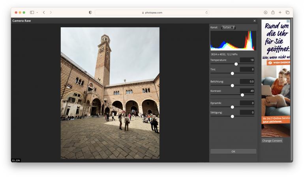The width and height of the screenshot is (304, 177).
Task: Adjust the Dynamik slider handle
Action: click(232, 107)
